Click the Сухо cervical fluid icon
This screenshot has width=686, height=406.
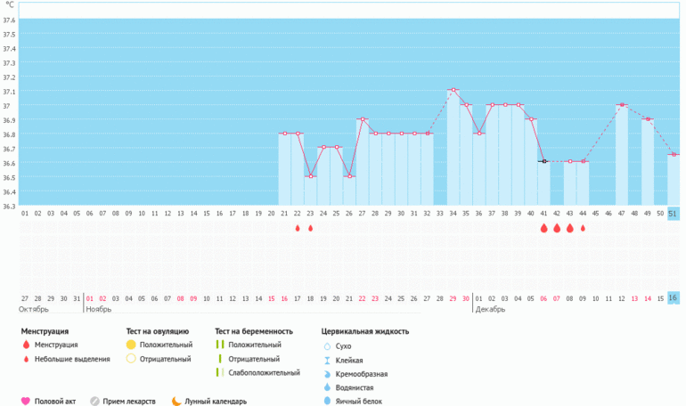tap(326, 345)
